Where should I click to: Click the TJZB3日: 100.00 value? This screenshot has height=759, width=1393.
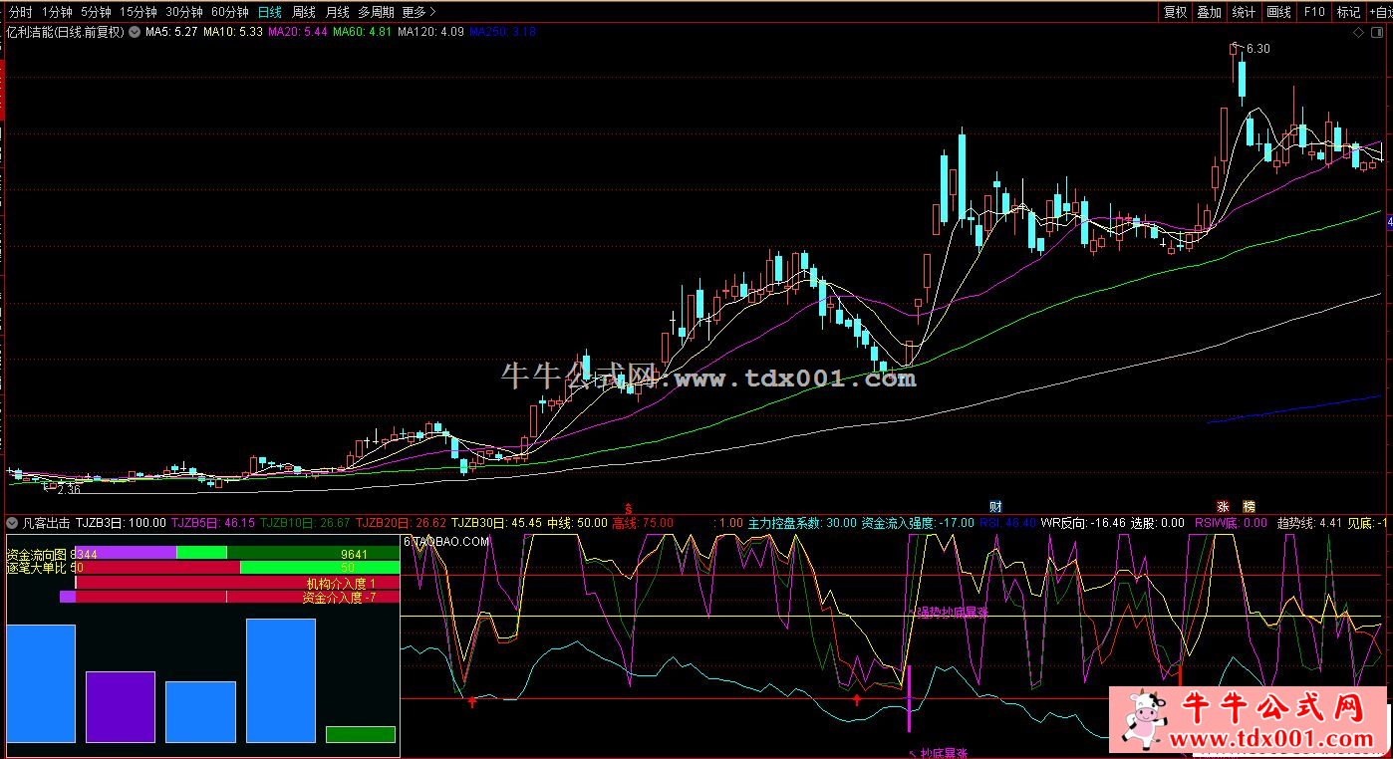coord(122,522)
